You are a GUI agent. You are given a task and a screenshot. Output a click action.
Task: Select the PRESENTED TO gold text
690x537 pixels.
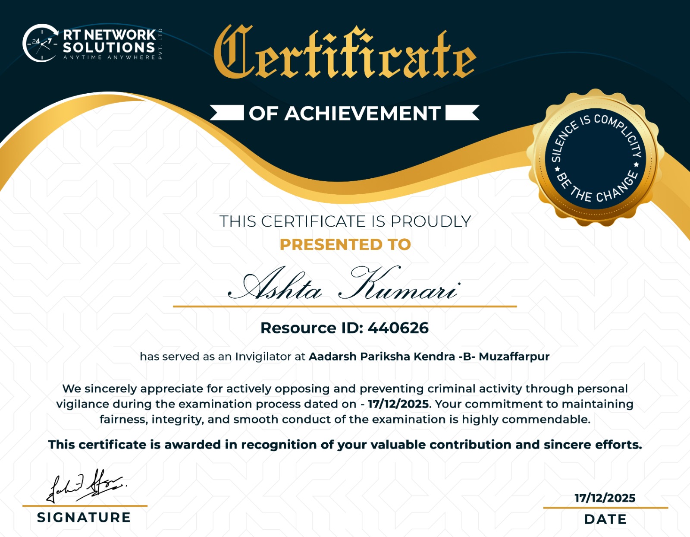(x=345, y=244)
